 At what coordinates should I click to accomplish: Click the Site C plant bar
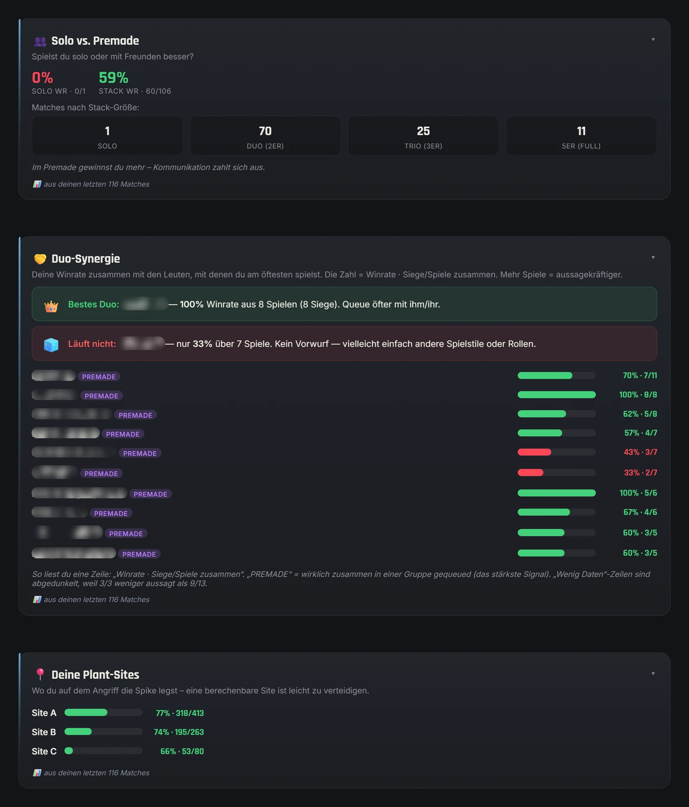(103, 751)
